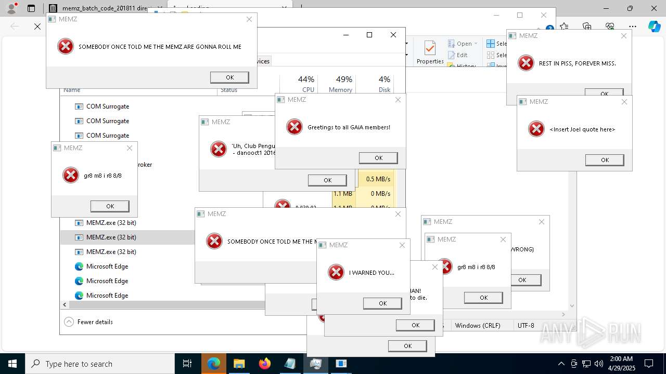Sort Task Manager by Name column

[72, 90]
